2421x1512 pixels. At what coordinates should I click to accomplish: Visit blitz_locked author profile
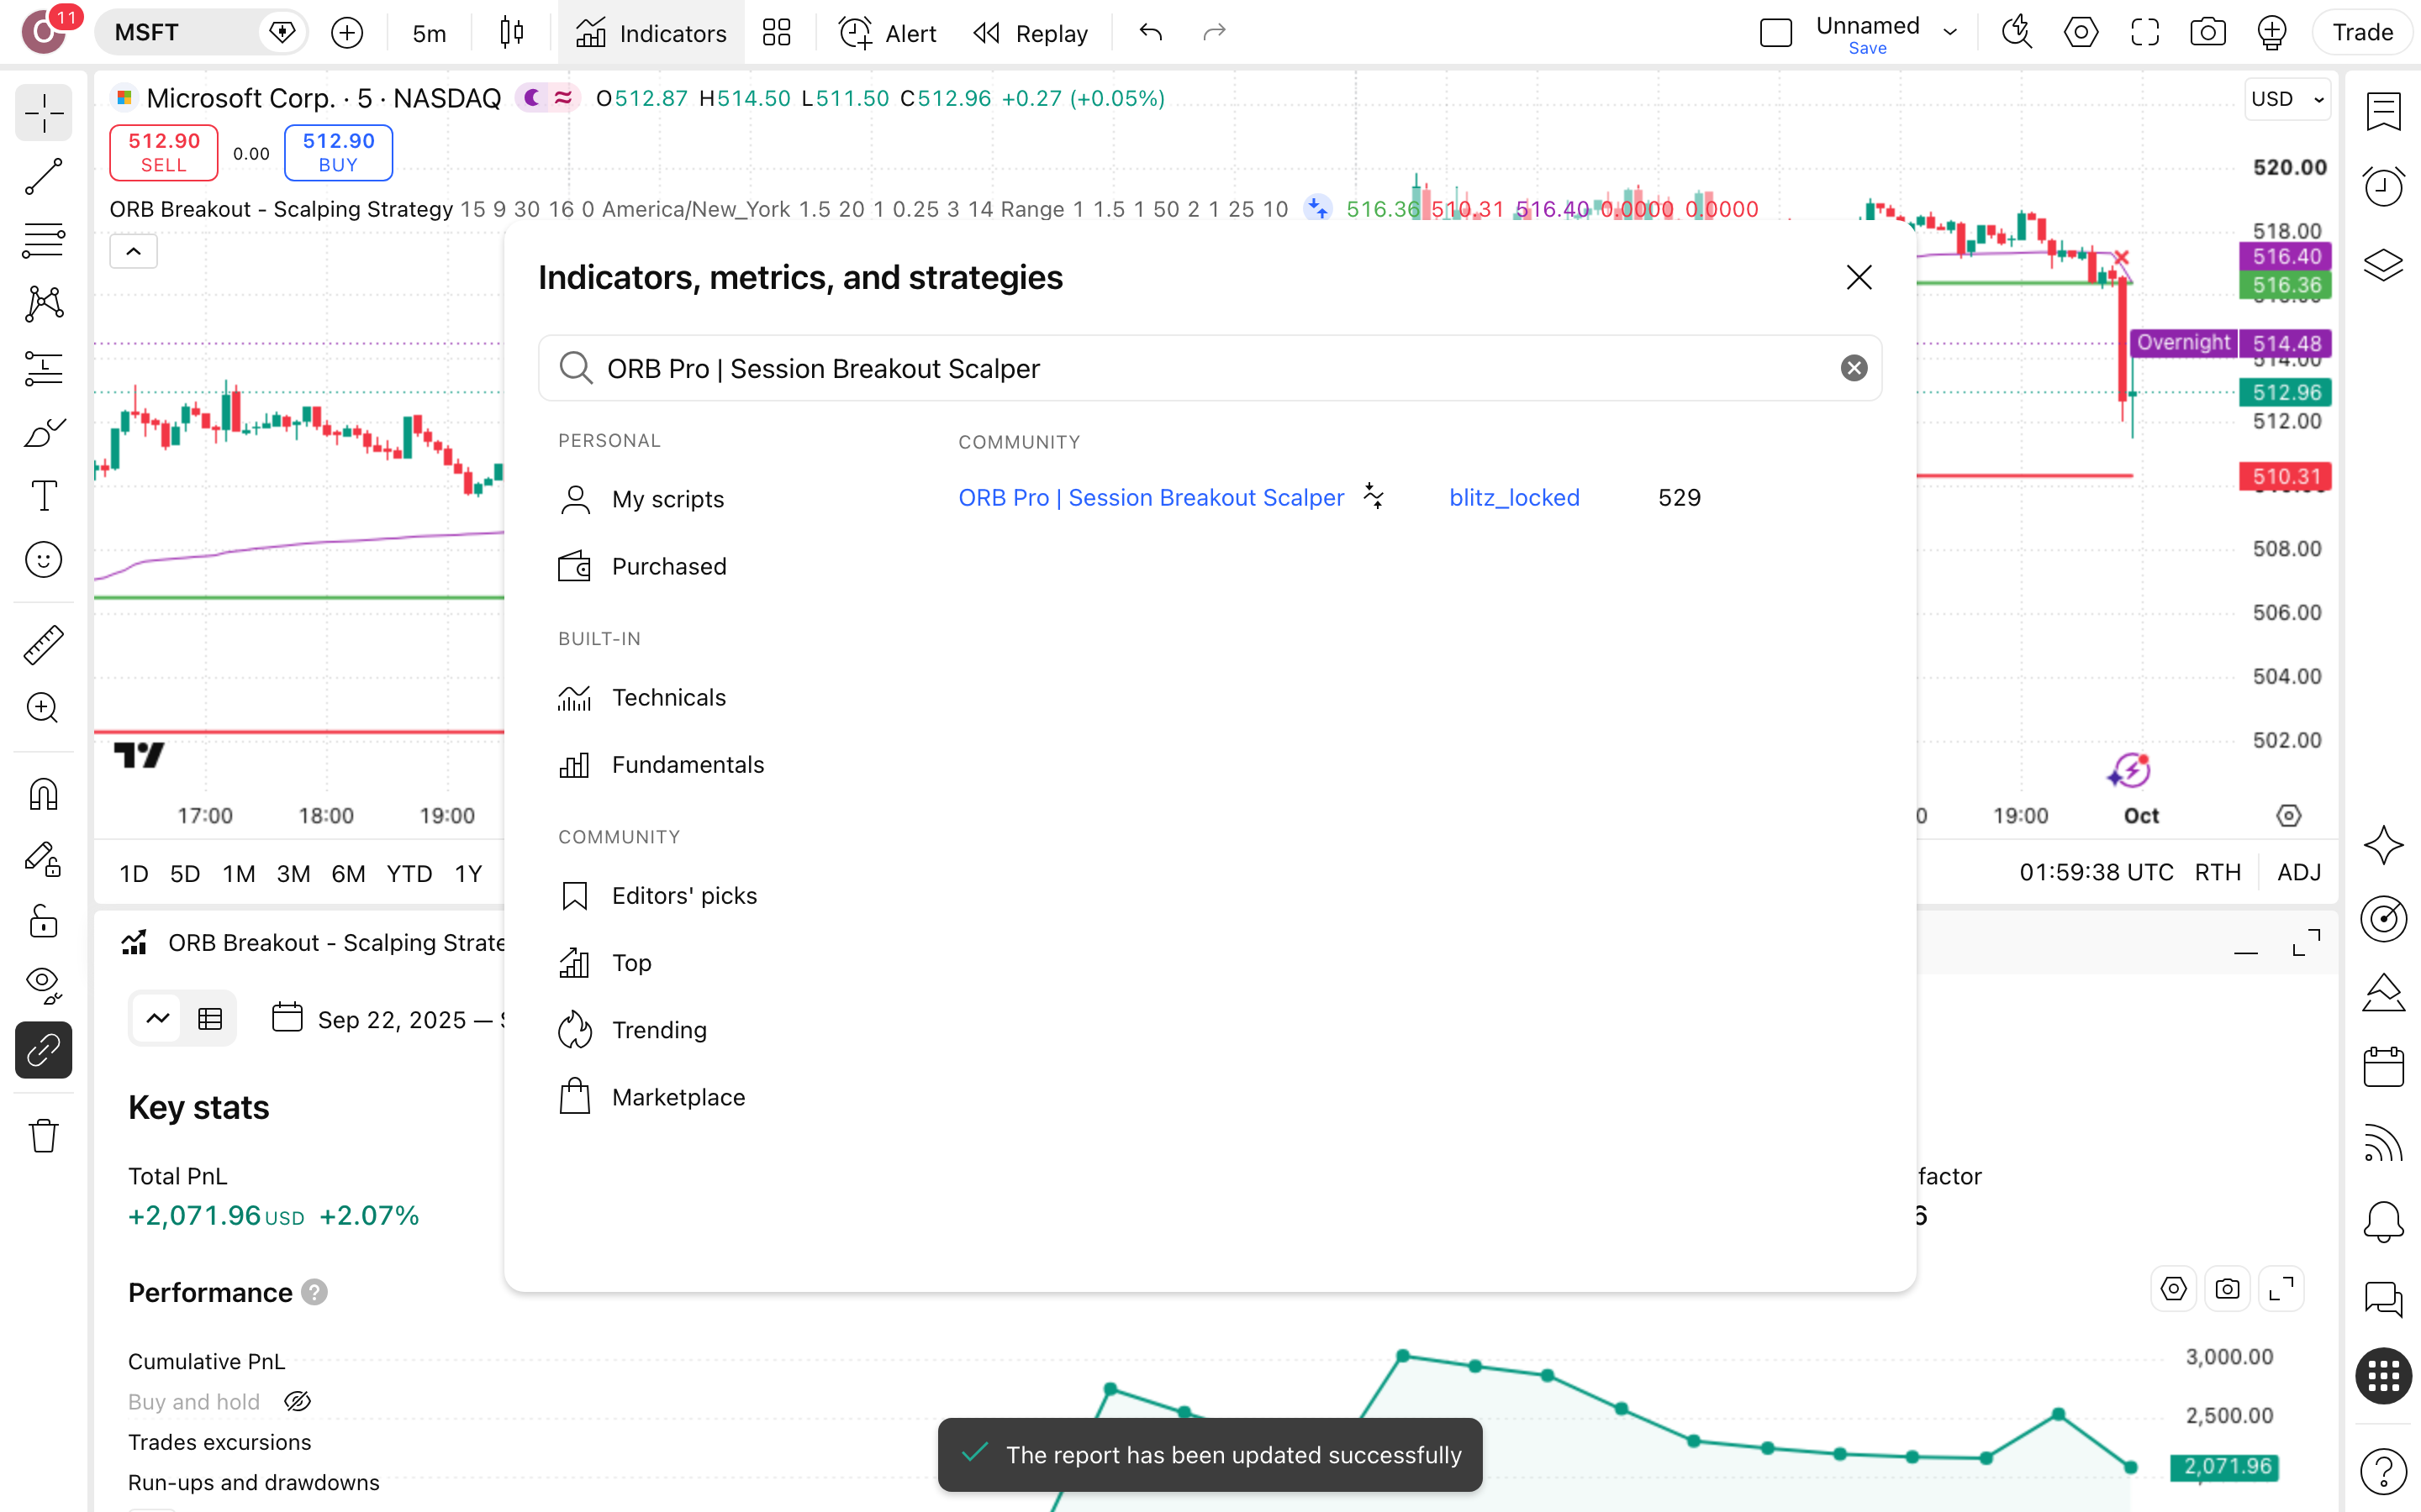pyautogui.click(x=1514, y=498)
